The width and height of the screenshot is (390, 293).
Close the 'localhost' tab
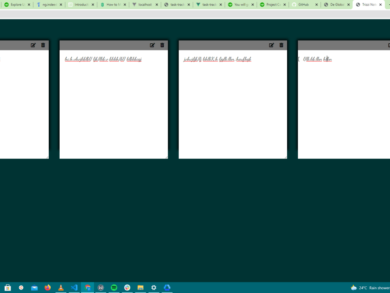tap(157, 4)
